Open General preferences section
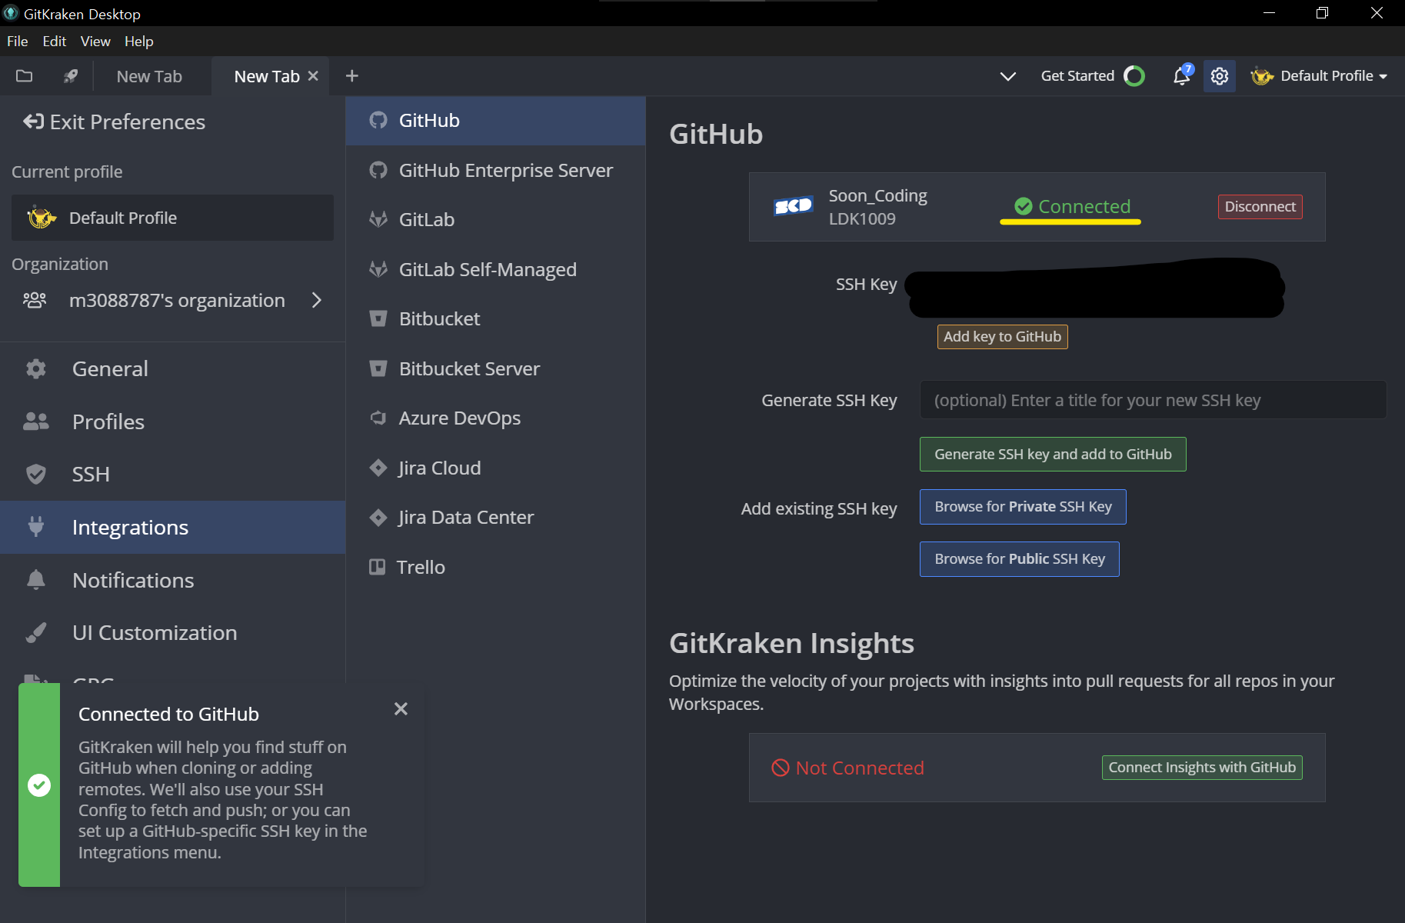 (172, 368)
